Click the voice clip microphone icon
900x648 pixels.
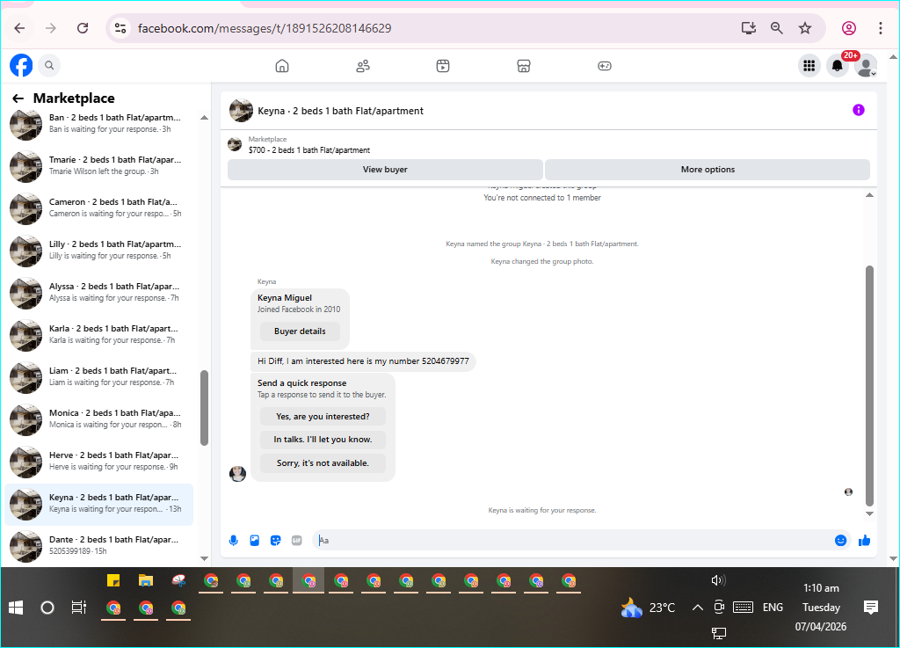(x=234, y=540)
